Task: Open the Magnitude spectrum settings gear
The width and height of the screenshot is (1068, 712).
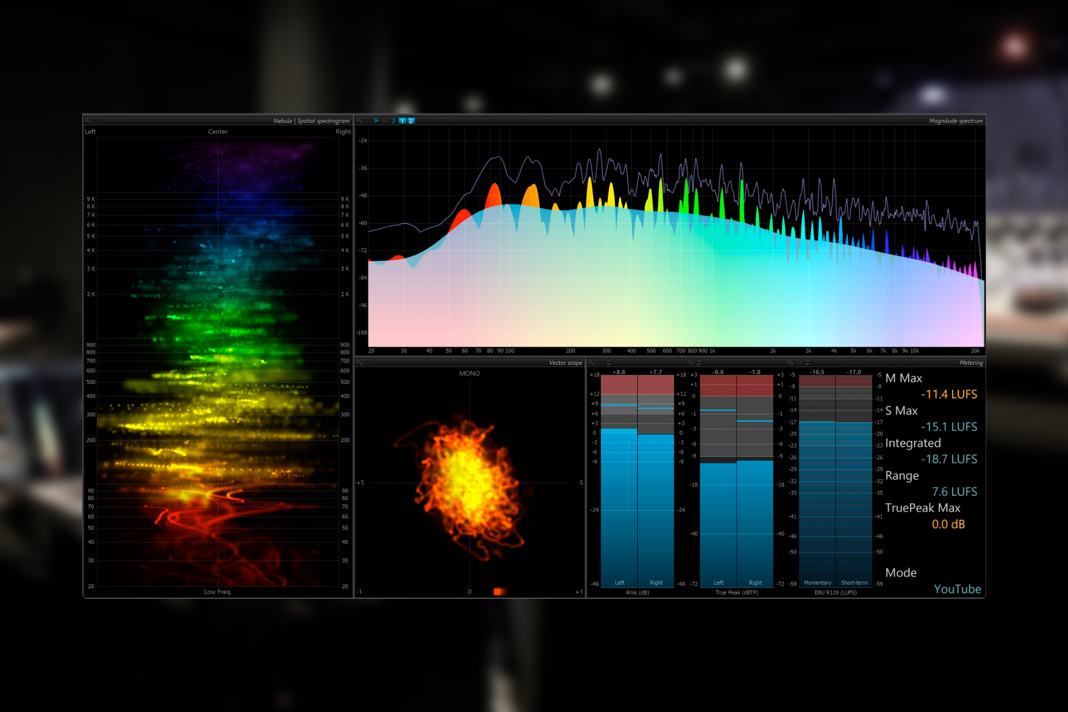Action: click(x=359, y=121)
